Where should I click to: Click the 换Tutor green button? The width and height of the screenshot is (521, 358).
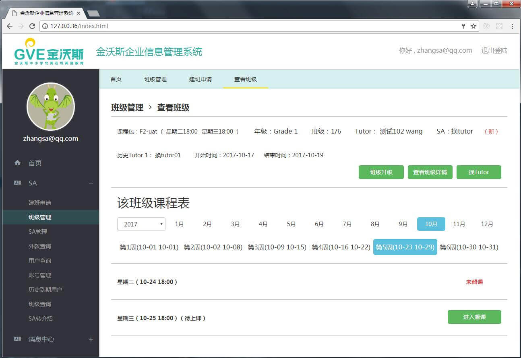click(x=479, y=172)
